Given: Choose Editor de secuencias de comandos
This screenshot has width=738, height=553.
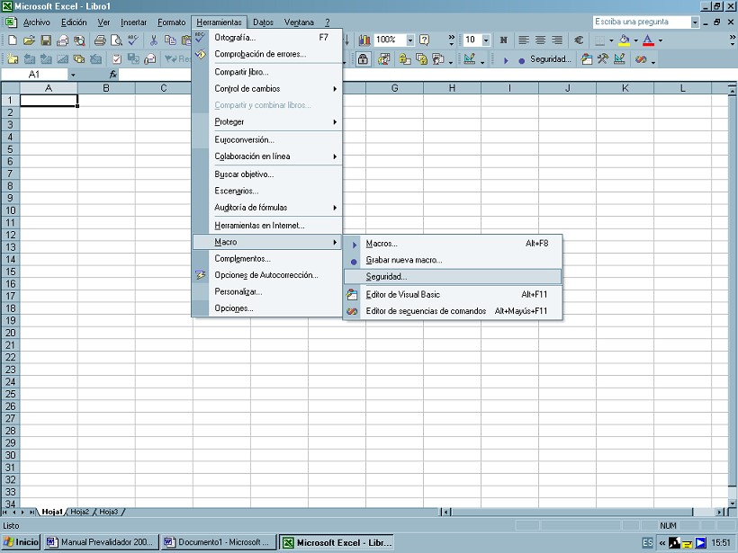Looking at the screenshot, I should coord(453,311).
